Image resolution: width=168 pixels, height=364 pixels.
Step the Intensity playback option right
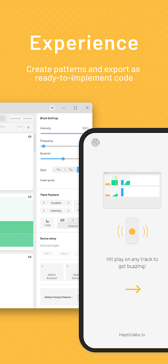(69, 211)
